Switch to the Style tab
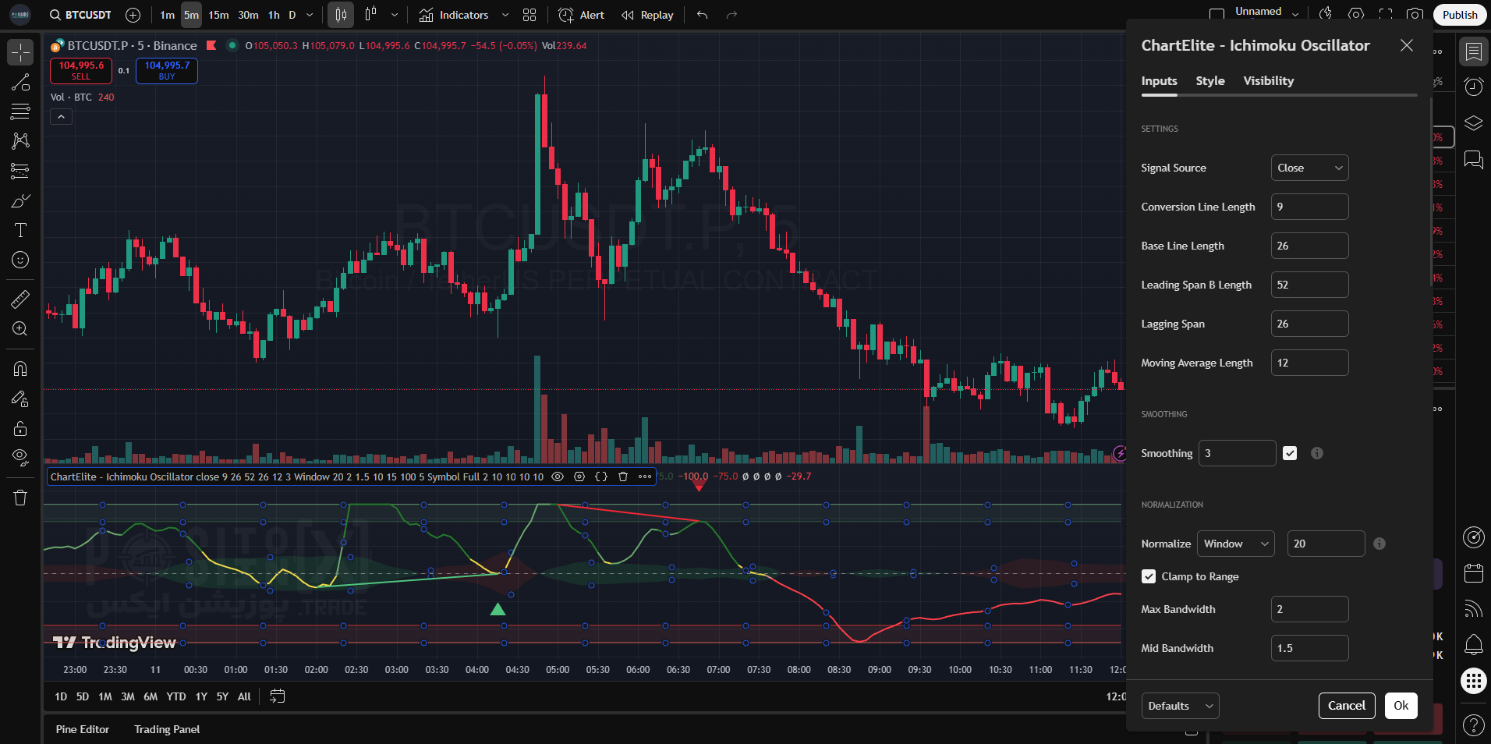The image size is (1491, 744). pyautogui.click(x=1210, y=81)
